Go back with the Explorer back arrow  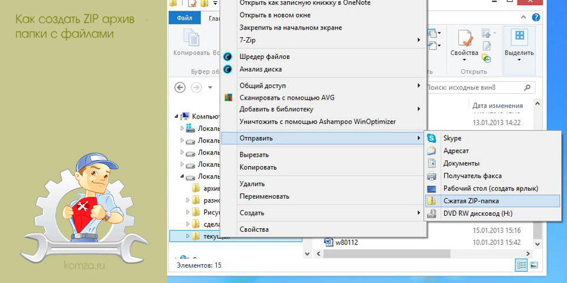[180, 87]
